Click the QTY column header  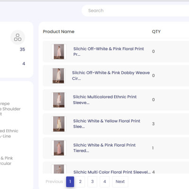tap(156, 32)
